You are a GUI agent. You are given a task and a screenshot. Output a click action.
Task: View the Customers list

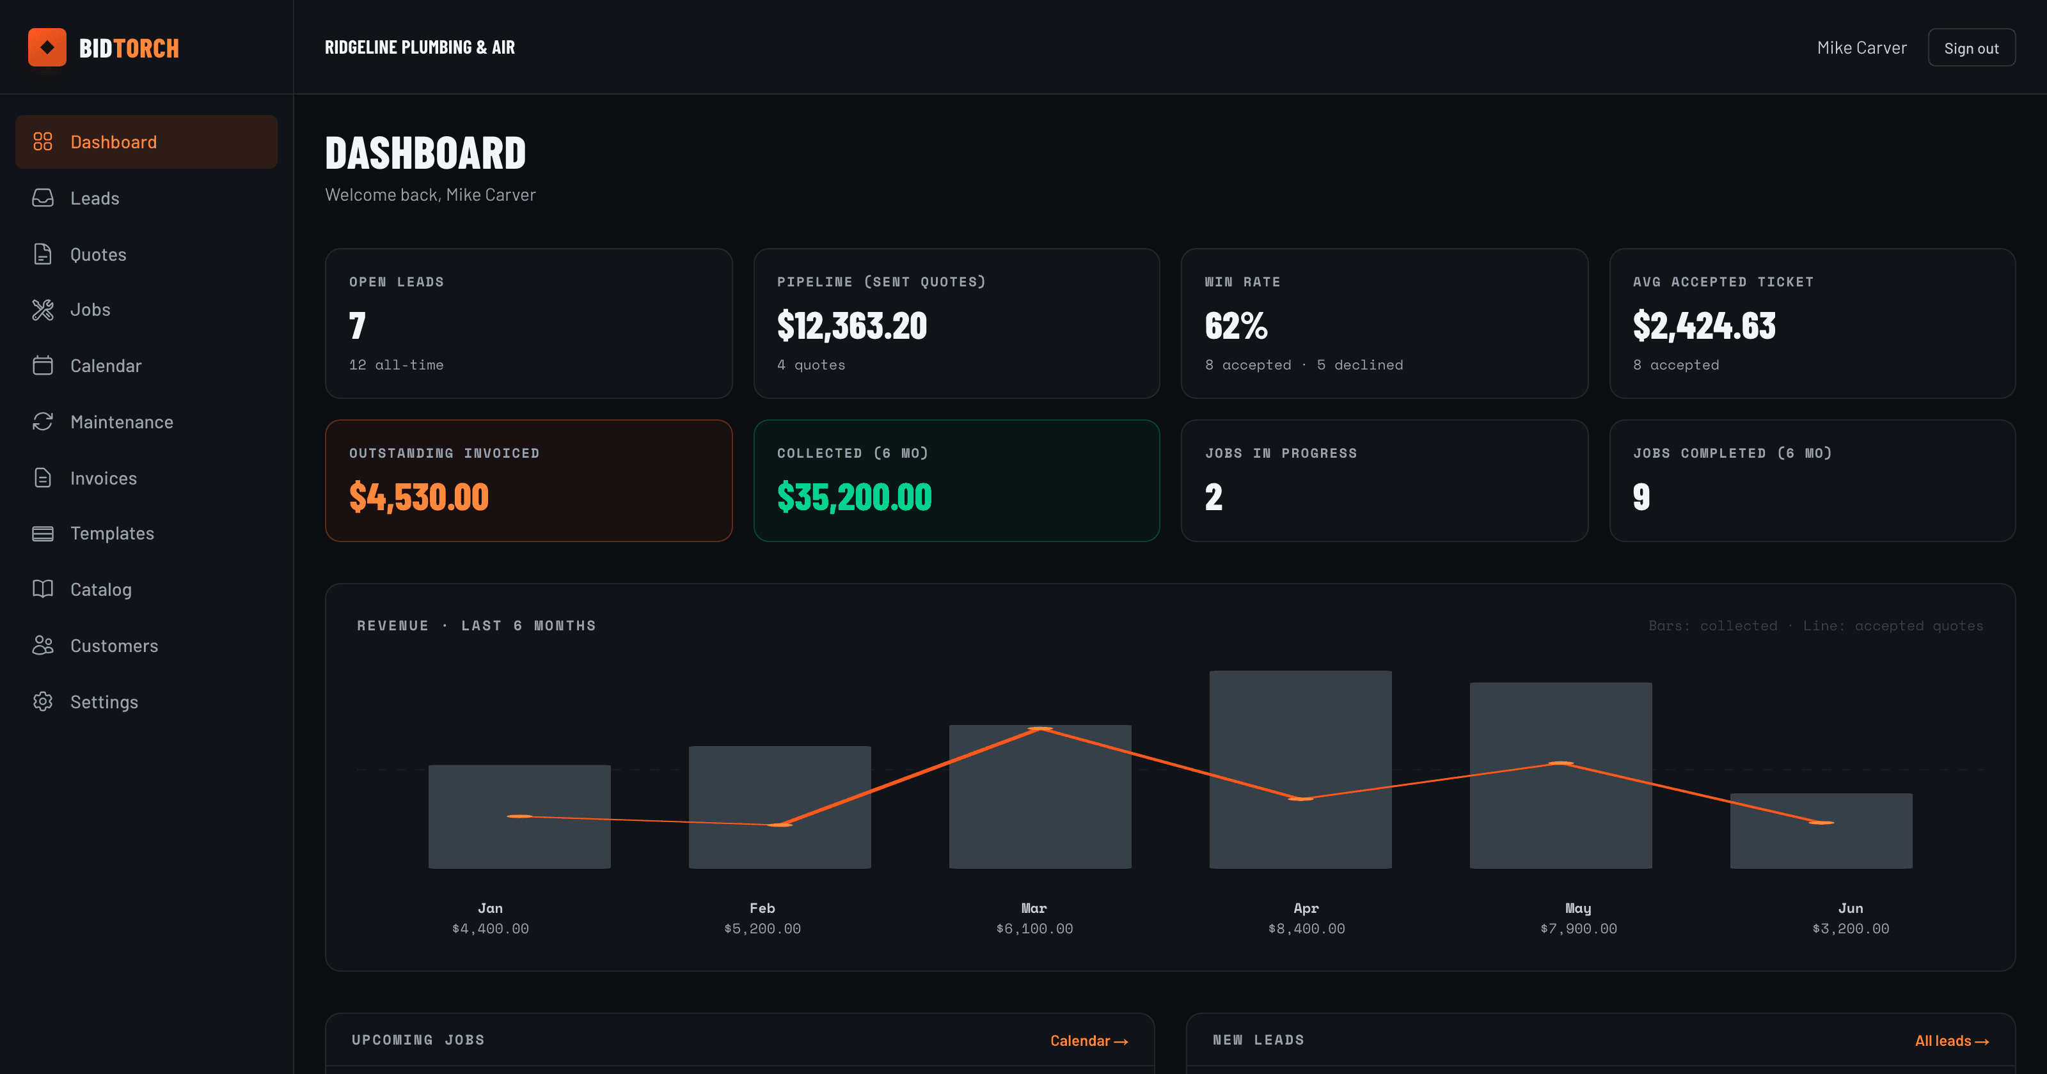pos(146,645)
